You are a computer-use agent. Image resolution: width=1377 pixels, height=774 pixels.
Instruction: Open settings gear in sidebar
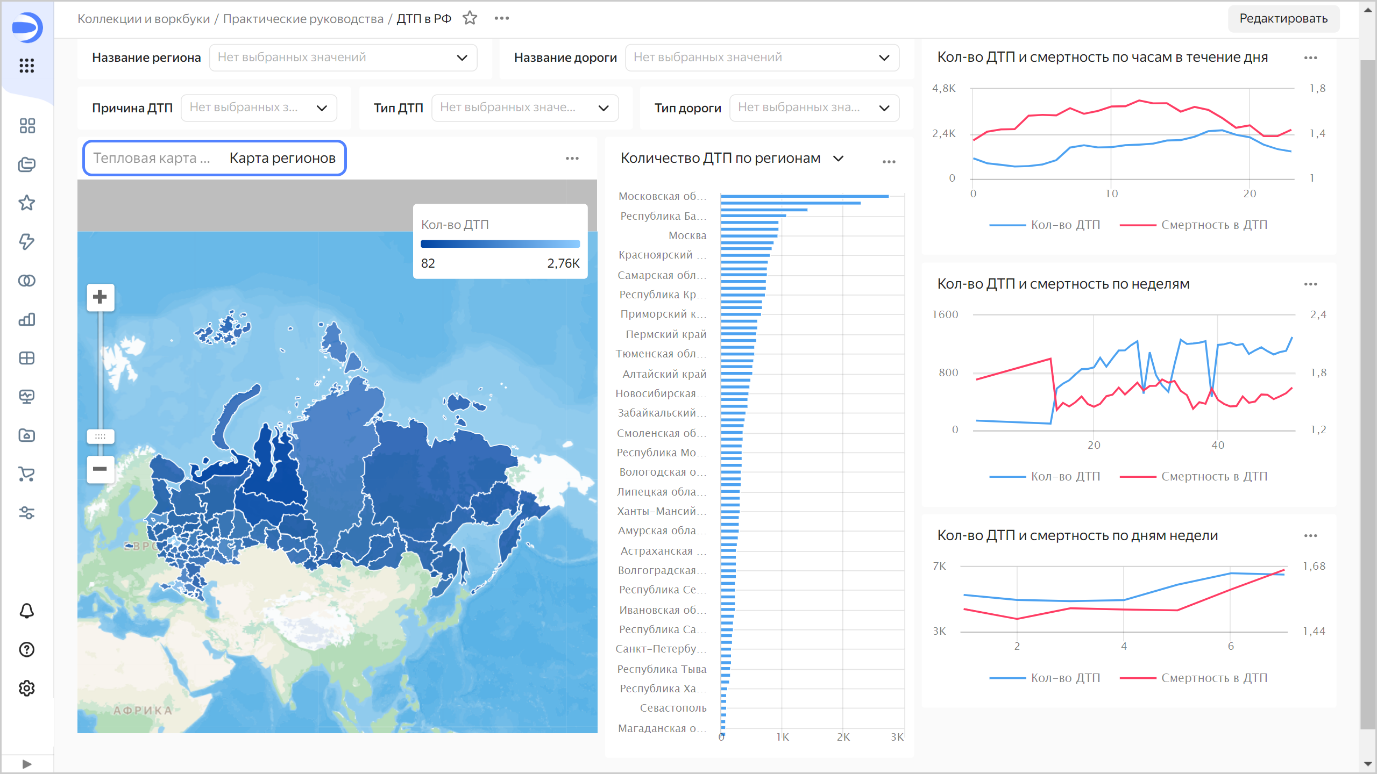click(27, 688)
